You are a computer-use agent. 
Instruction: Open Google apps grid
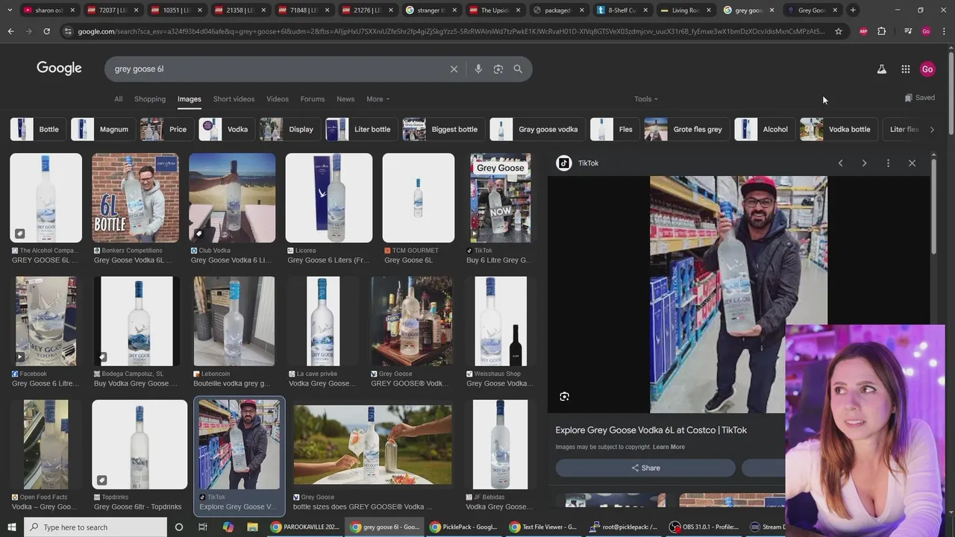(905, 69)
